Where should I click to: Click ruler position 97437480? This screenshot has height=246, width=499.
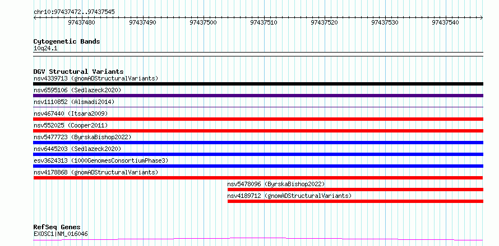coord(81,22)
